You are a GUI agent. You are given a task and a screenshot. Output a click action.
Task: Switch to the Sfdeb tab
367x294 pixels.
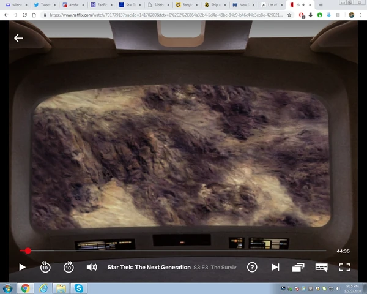point(157,5)
